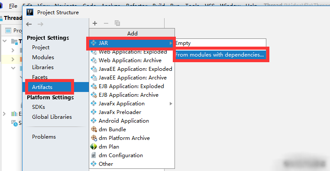
Task: Select dm Configuration entry
Action: click(132, 155)
